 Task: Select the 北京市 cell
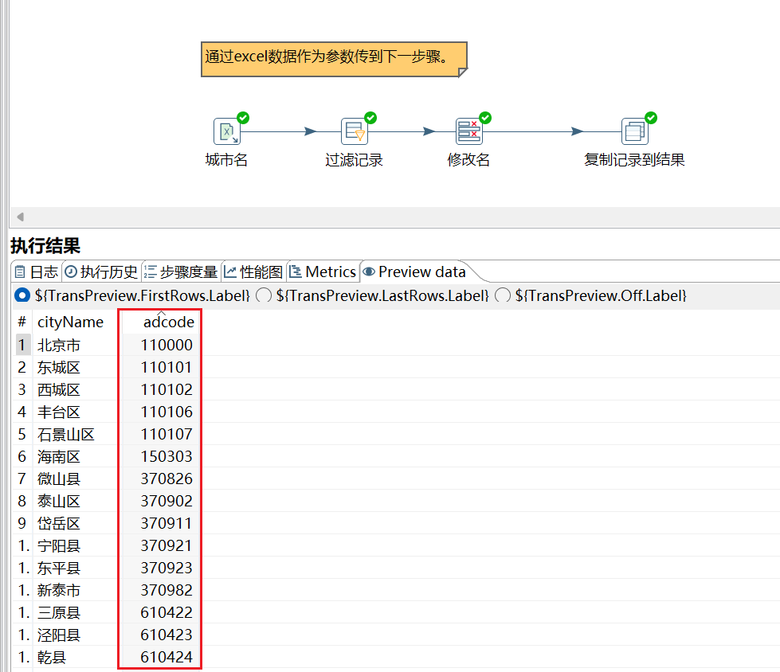click(59, 345)
